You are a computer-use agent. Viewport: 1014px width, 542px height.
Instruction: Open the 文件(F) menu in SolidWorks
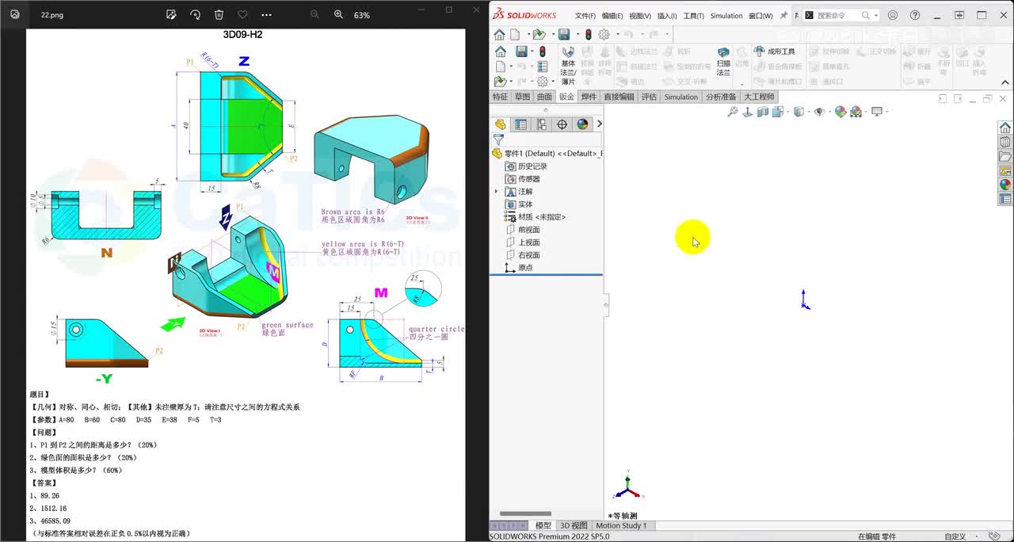tap(585, 16)
